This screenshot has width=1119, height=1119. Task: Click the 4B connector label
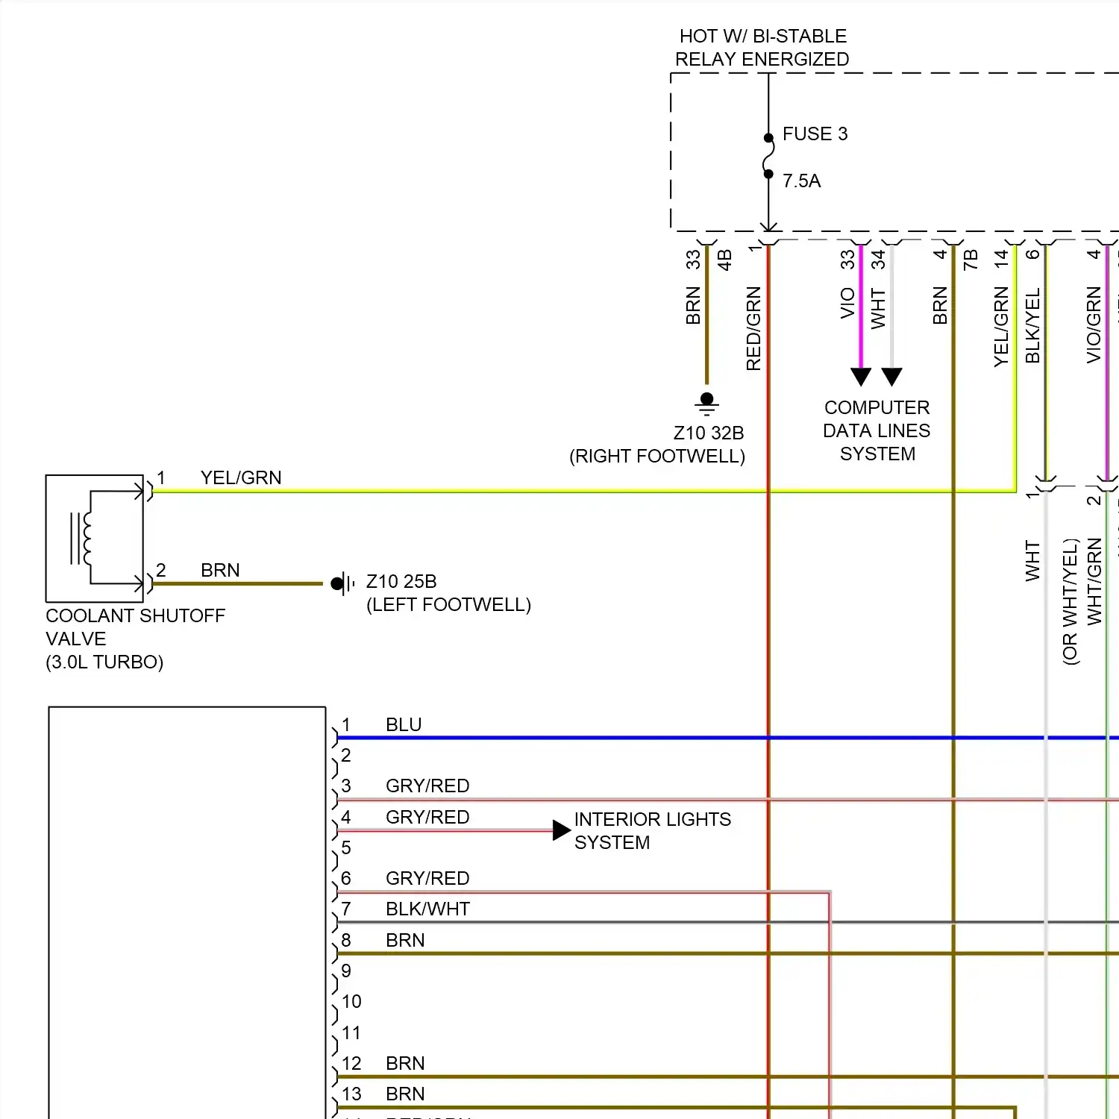click(x=724, y=260)
